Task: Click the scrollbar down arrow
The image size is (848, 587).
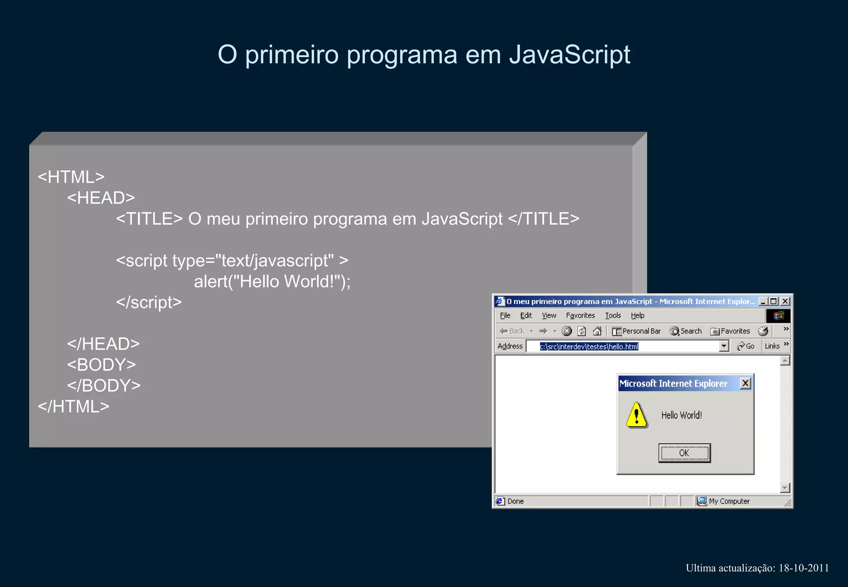Action: click(x=785, y=488)
